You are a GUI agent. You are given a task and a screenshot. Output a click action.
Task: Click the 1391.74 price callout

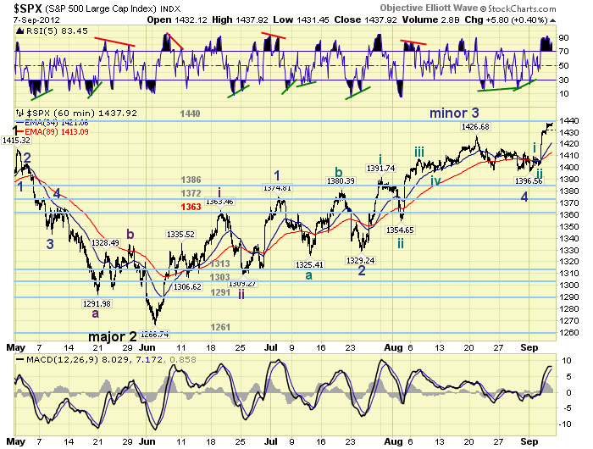[380, 169]
